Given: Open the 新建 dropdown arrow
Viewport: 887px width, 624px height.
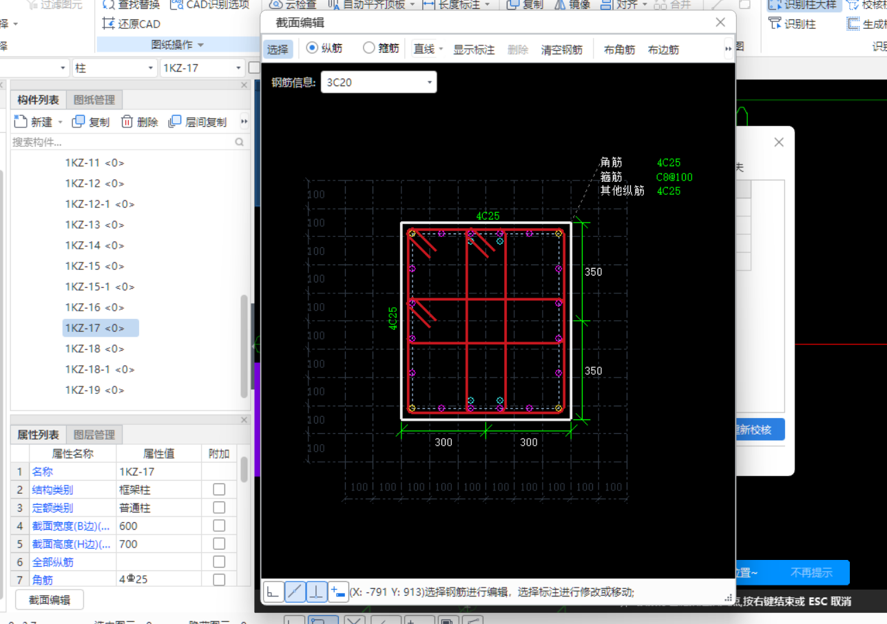Looking at the screenshot, I should pyautogui.click(x=60, y=122).
